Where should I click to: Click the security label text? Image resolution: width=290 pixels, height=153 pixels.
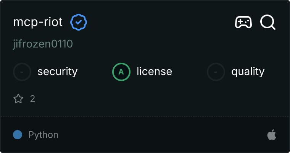(58, 72)
